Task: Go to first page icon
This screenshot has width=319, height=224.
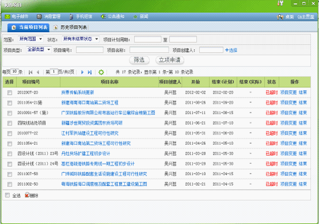Action: 31,72
